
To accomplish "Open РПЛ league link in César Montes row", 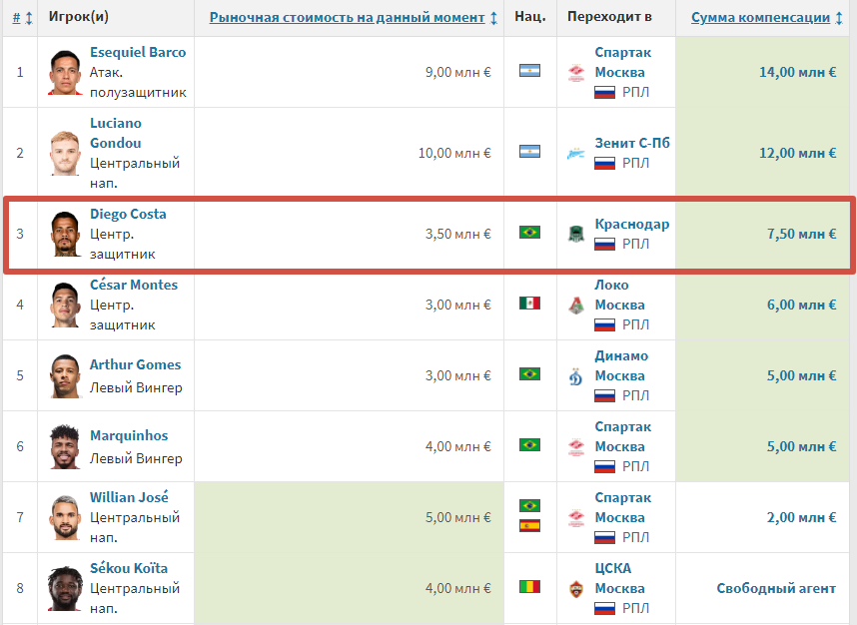I will pyautogui.click(x=635, y=324).
